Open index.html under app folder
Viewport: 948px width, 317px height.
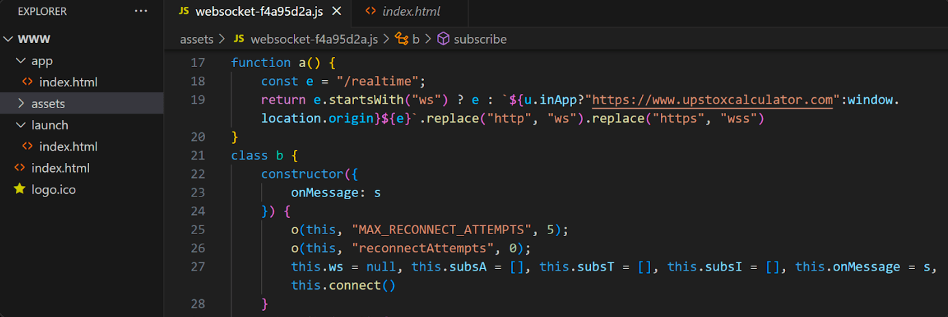[68, 82]
